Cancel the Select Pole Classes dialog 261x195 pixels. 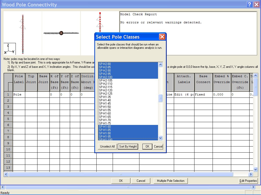pyautogui.click(x=158, y=147)
